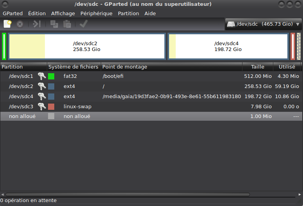Open the Affichage menu
Viewport: 303px width, 206px height.
[63, 14]
